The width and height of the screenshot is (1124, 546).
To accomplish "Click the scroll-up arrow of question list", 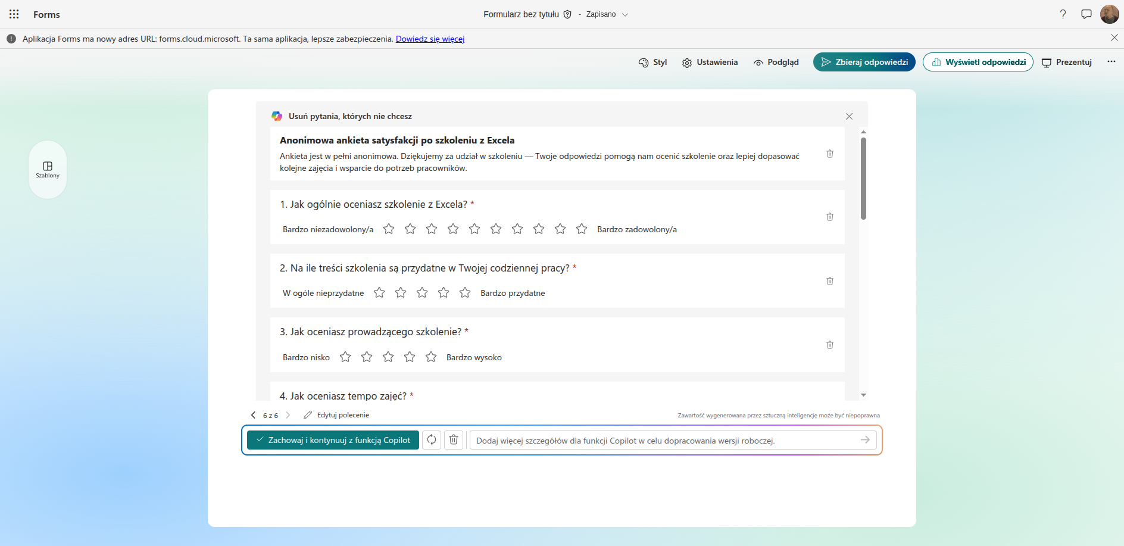I will pos(863,132).
